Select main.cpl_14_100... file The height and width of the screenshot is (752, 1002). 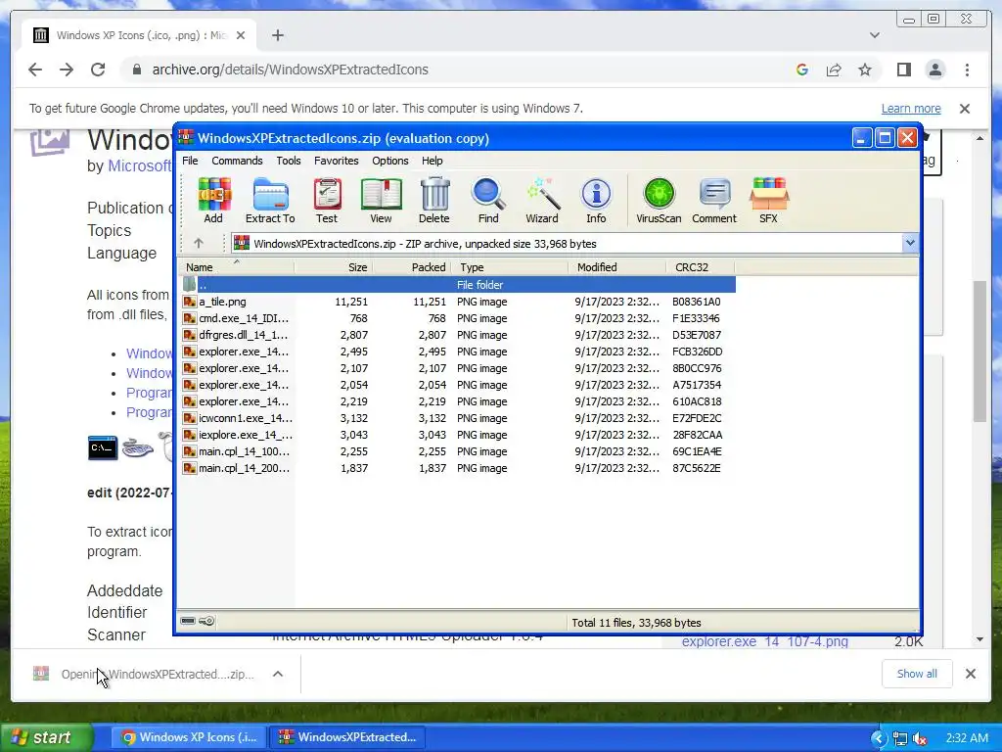coord(458,450)
